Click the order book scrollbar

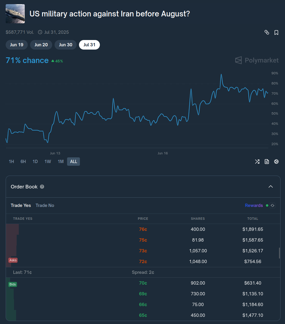coord(279,253)
